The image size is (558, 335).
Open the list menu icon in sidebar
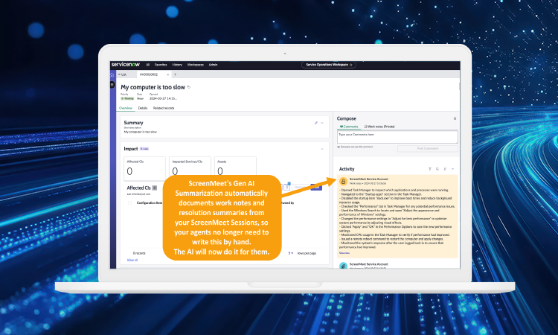tap(112, 85)
